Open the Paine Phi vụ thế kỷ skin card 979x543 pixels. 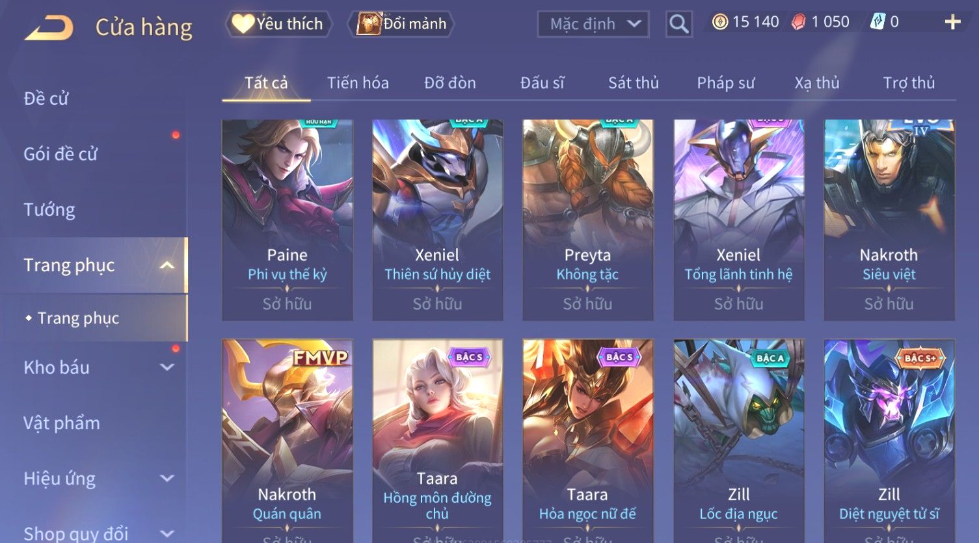pos(287,220)
